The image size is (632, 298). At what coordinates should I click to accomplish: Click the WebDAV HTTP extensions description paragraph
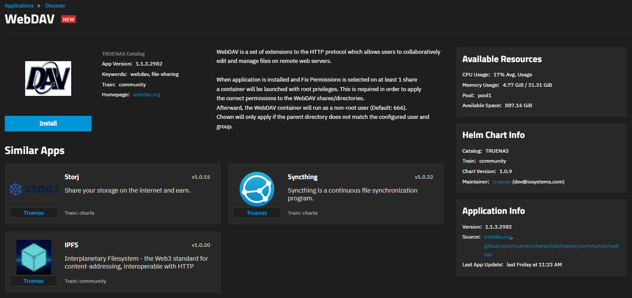tap(329, 56)
